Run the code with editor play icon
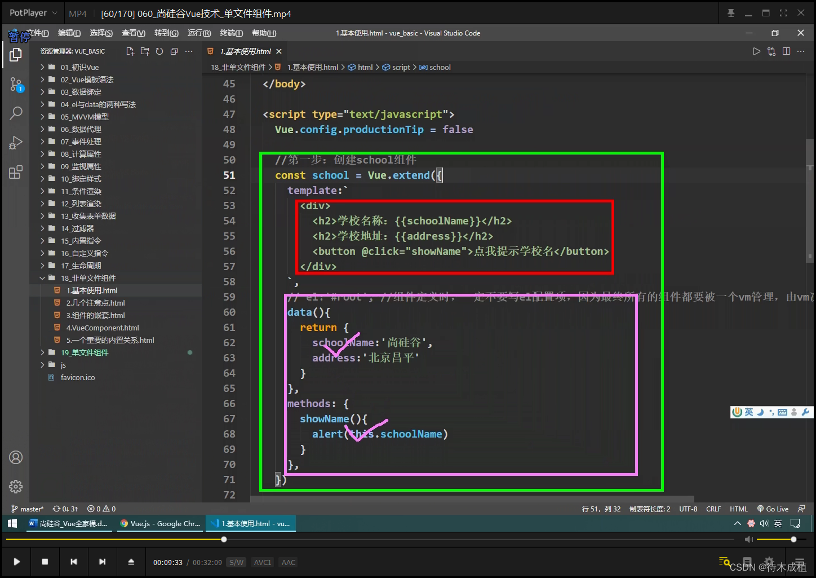 coord(757,51)
